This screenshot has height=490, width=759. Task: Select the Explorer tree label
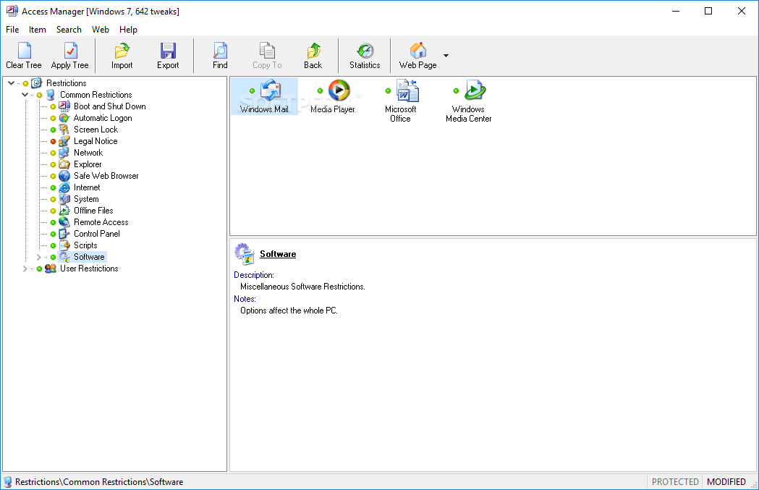(88, 164)
